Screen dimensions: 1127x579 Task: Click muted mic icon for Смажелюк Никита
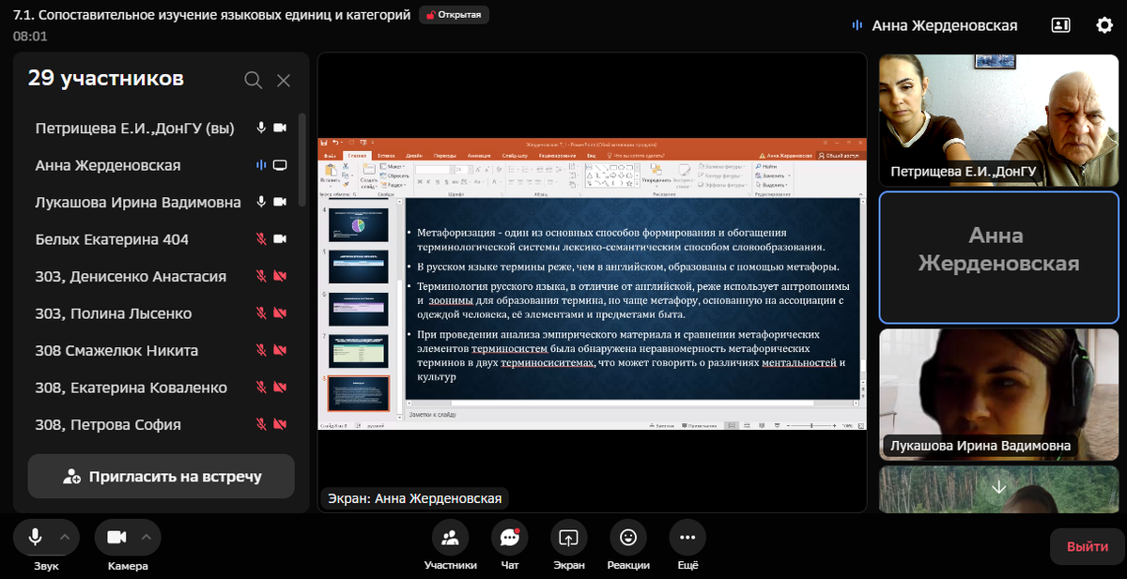click(x=261, y=350)
